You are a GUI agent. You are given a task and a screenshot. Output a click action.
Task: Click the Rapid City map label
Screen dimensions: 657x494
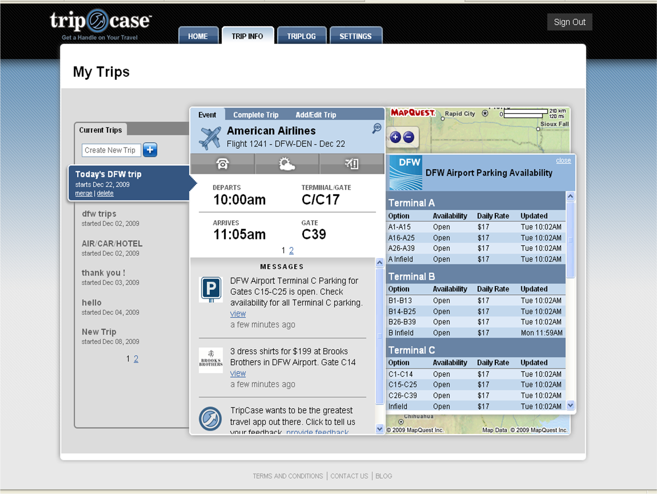[460, 114]
